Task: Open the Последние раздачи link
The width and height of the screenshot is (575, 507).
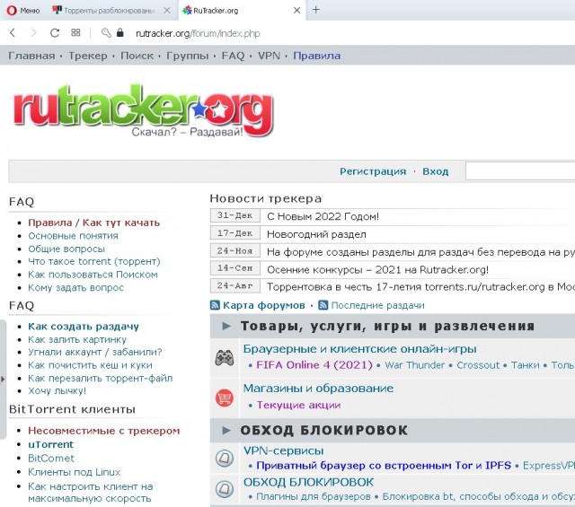Action: click(377, 305)
